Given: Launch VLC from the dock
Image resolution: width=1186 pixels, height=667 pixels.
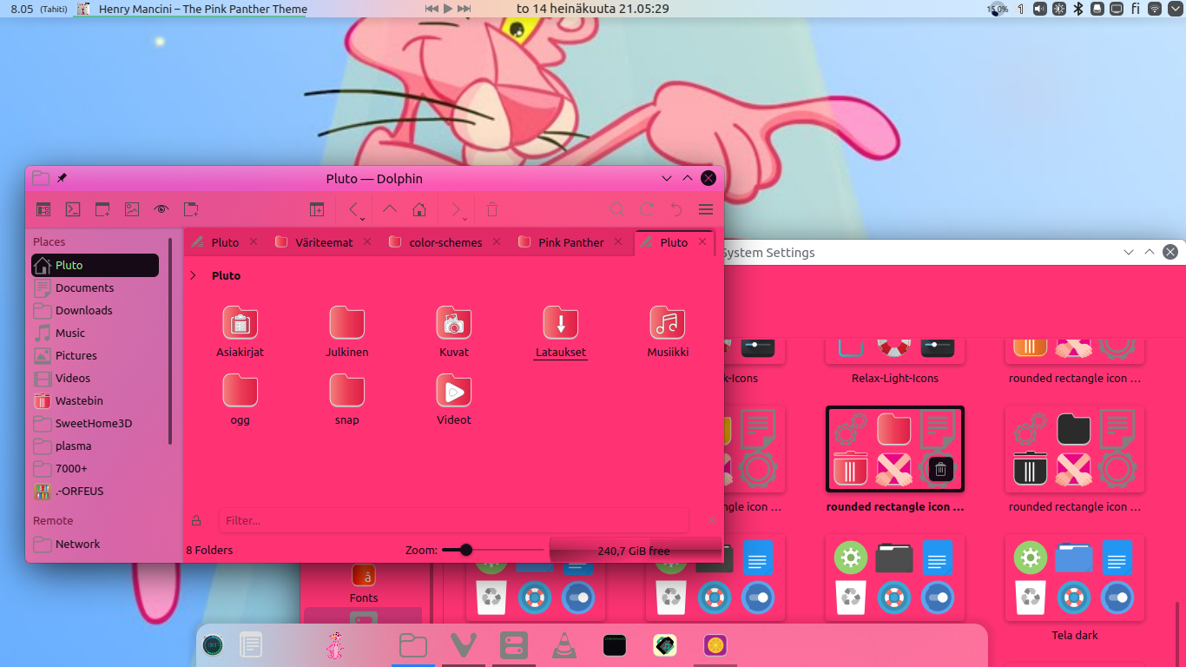Looking at the screenshot, I should (x=564, y=645).
